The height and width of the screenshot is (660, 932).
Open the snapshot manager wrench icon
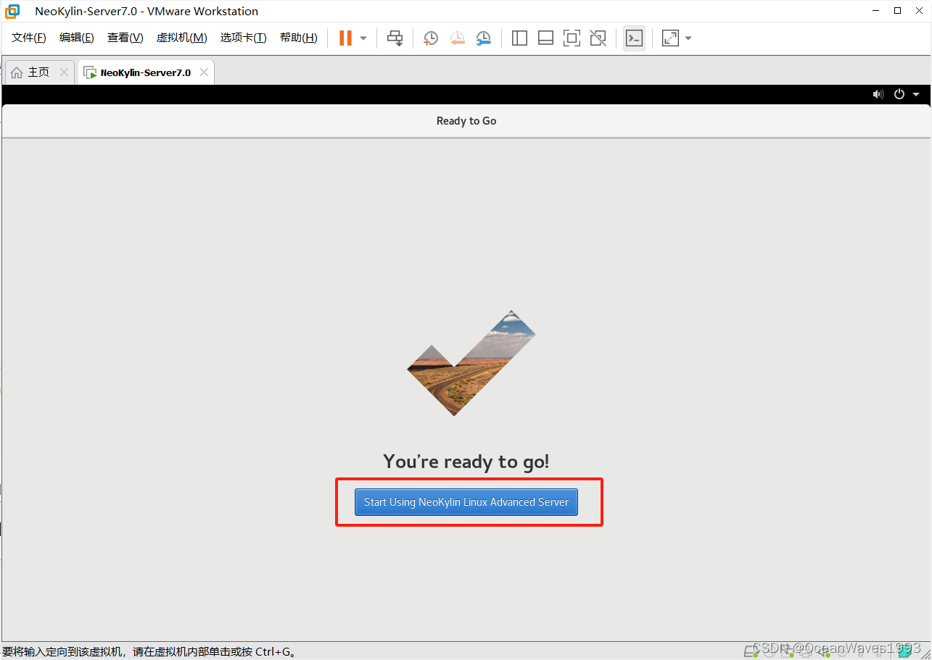pyautogui.click(x=484, y=38)
